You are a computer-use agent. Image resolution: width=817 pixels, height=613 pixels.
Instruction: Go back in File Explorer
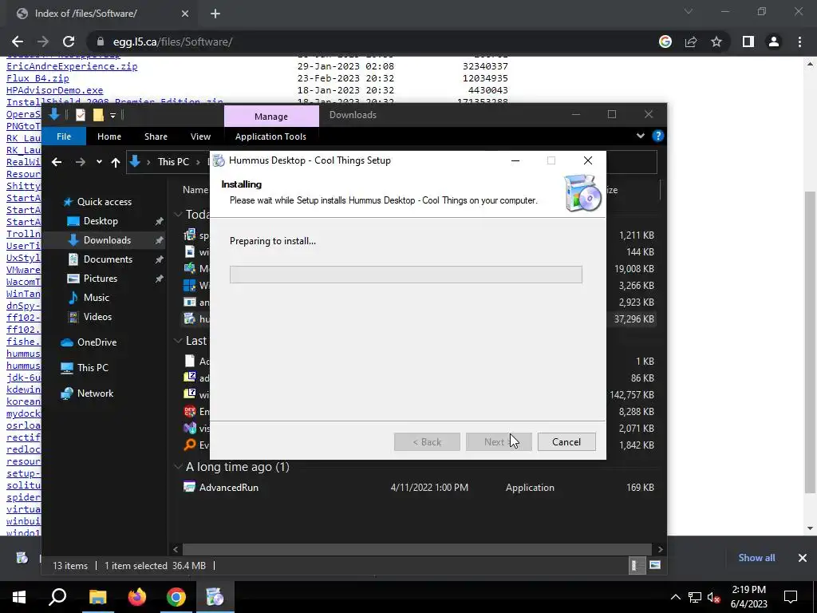(57, 162)
